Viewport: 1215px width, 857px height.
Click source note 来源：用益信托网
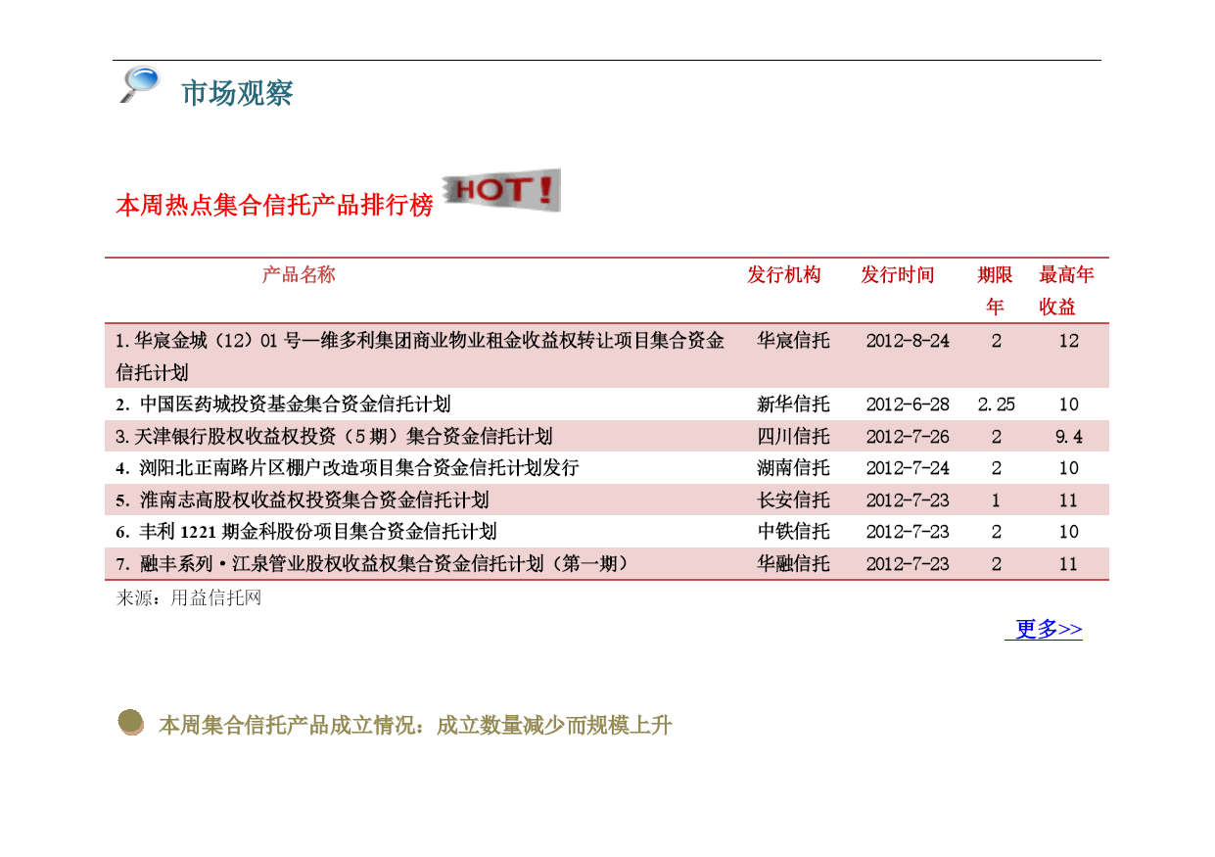pyautogui.click(x=189, y=597)
